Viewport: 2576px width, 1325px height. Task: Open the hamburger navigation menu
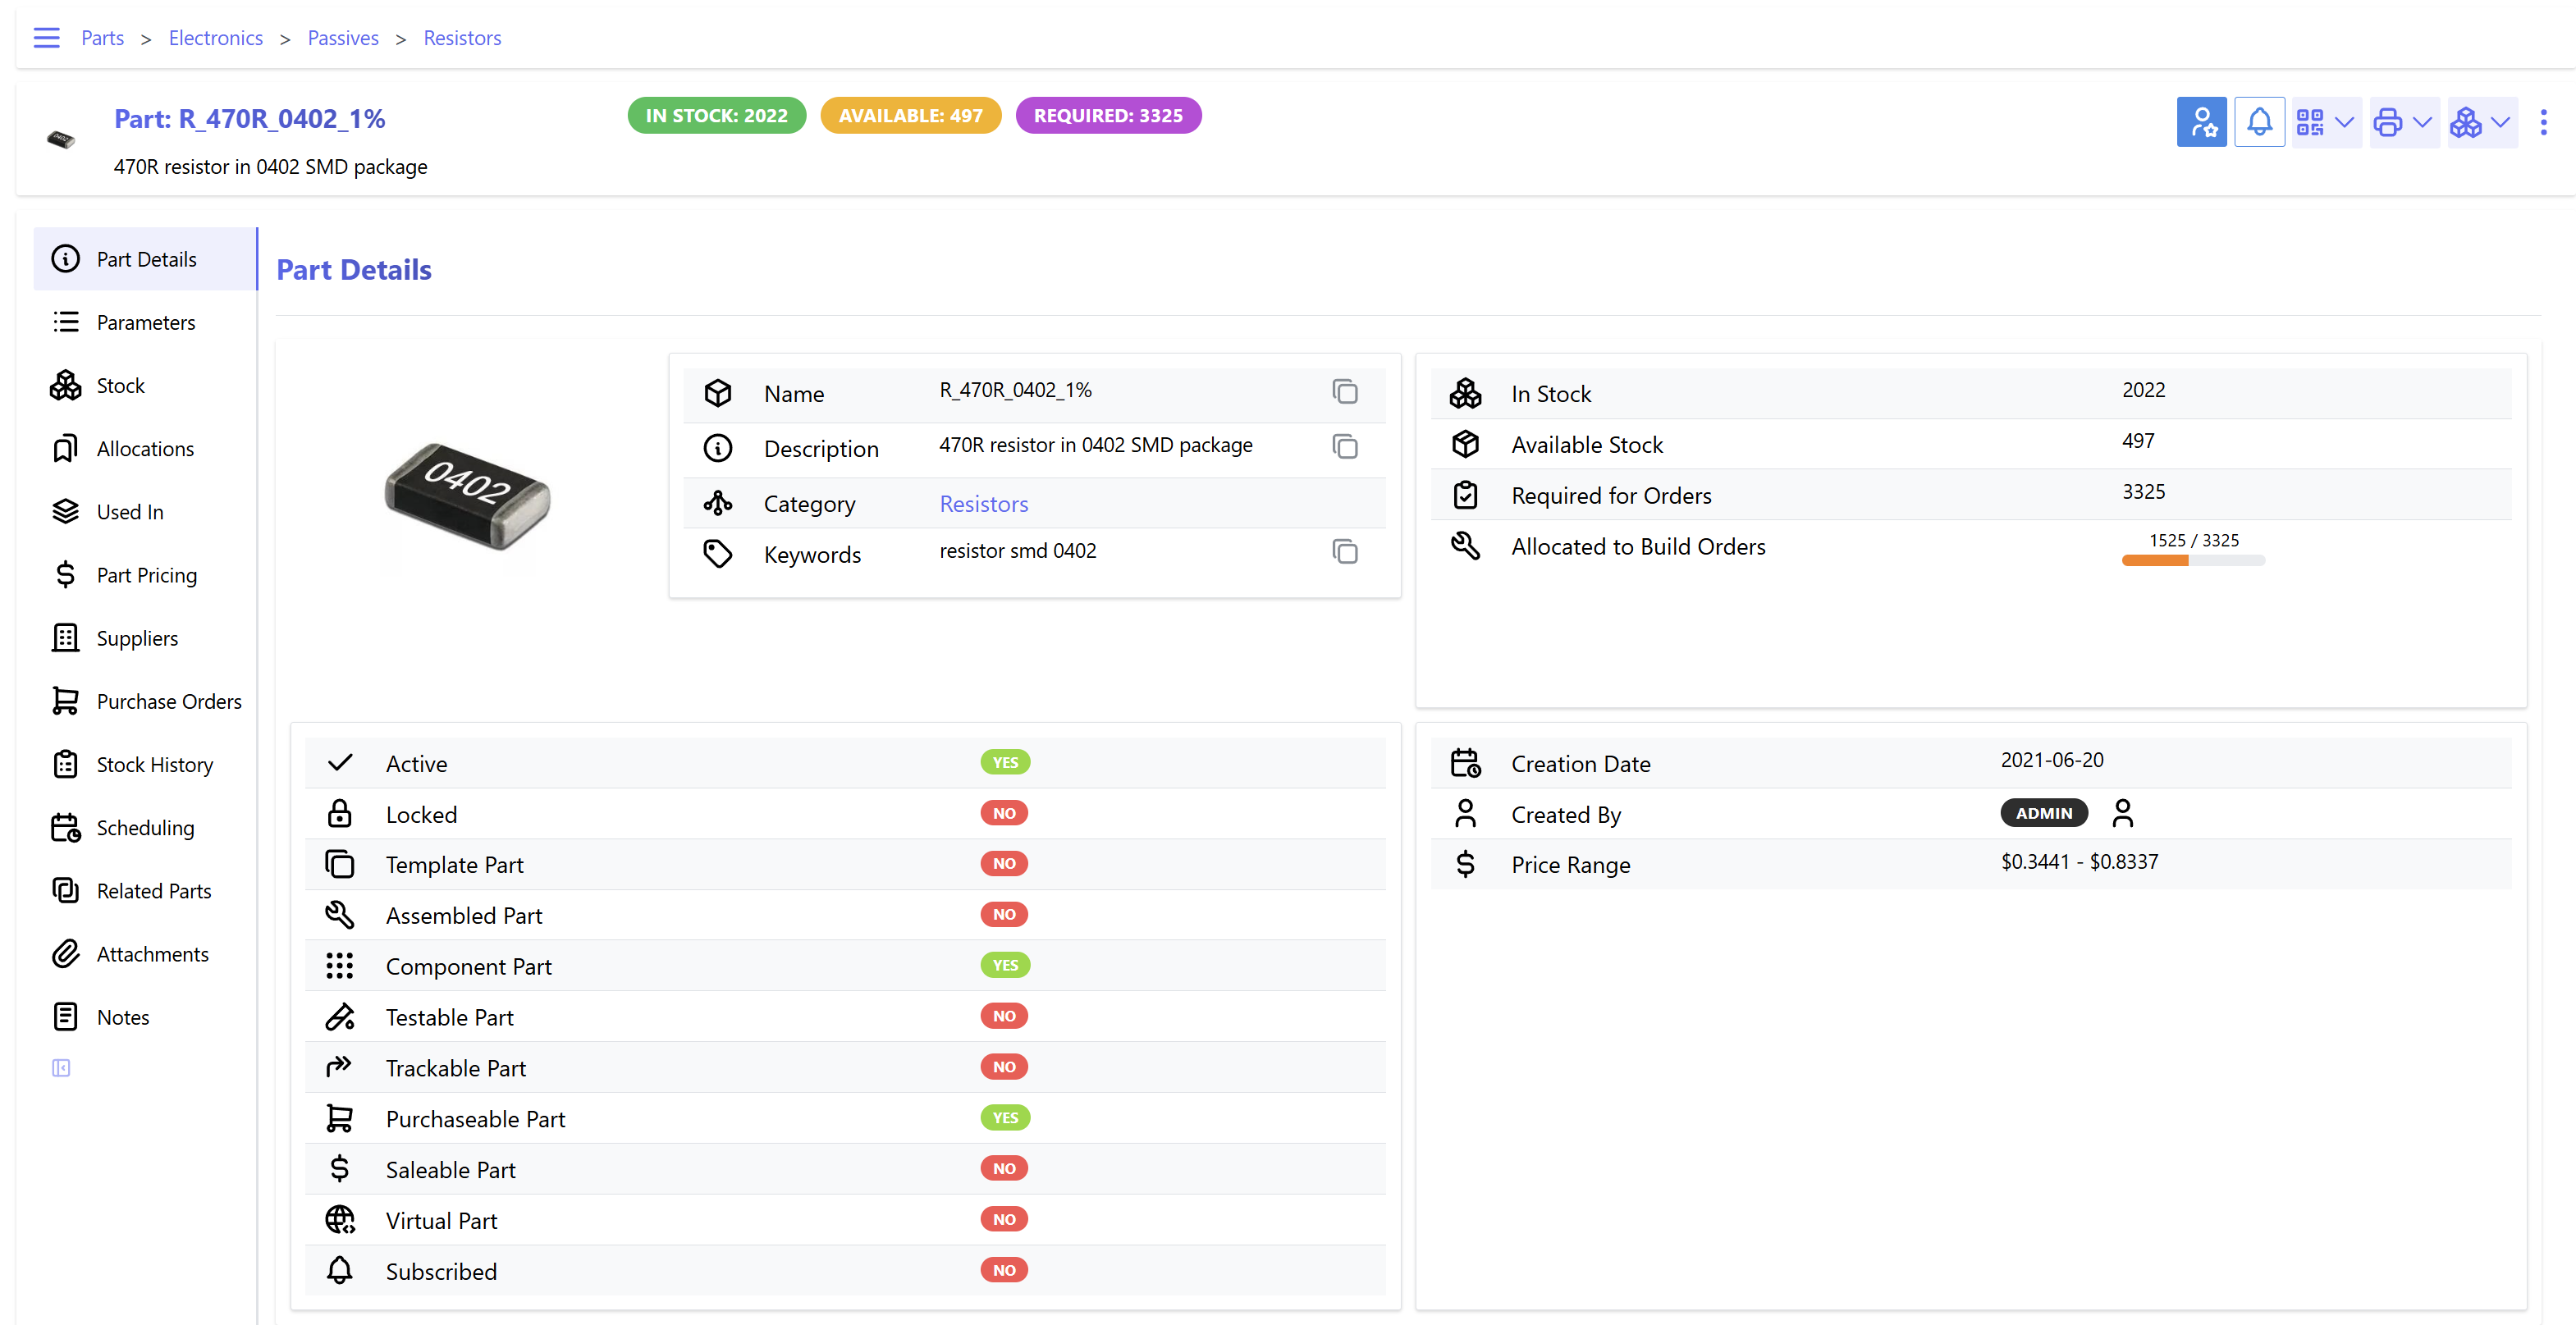(46, 38)
